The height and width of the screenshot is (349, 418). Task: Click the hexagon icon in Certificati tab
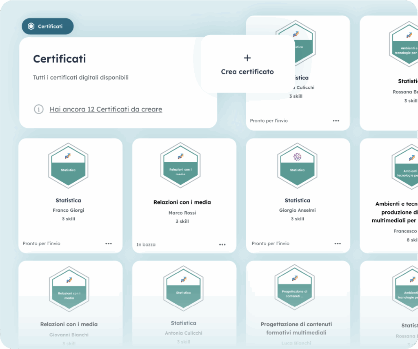coord(31,26)
